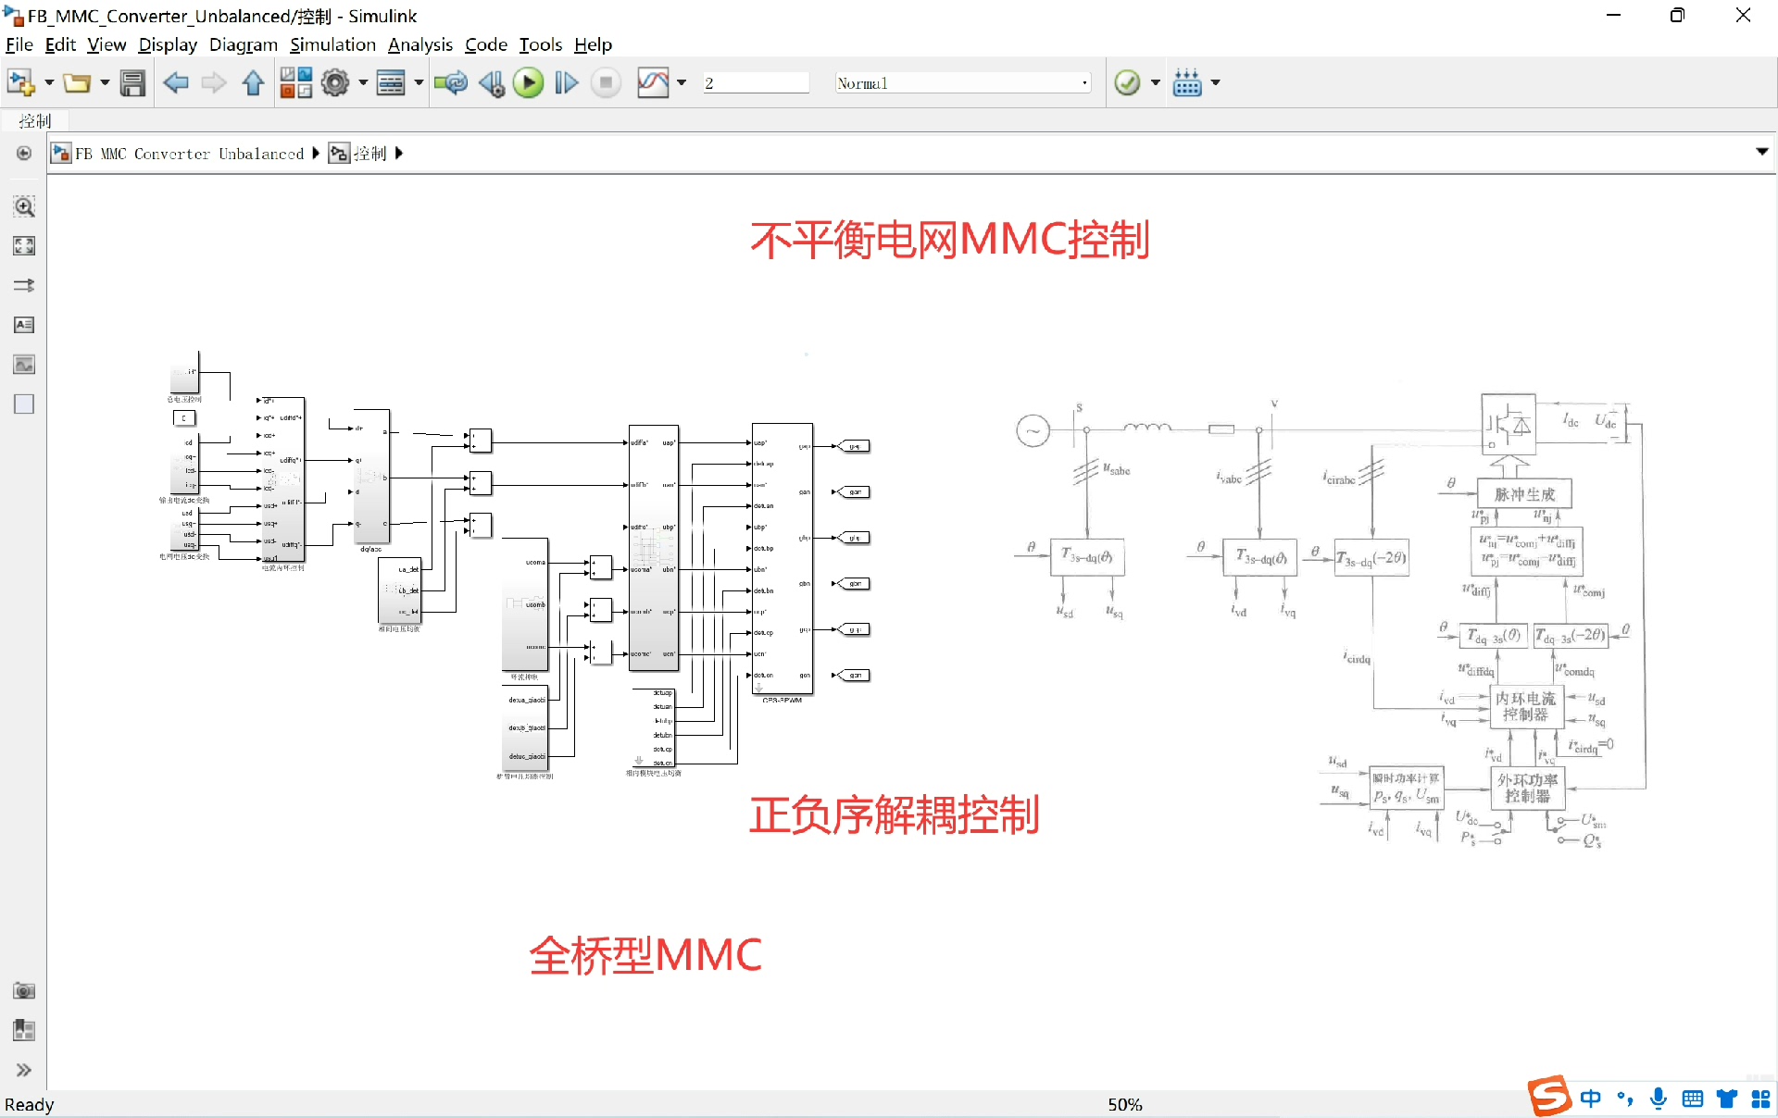1778x1118 pixels.
Task: Click the Fit to View icon
Action: pos(24,245)
